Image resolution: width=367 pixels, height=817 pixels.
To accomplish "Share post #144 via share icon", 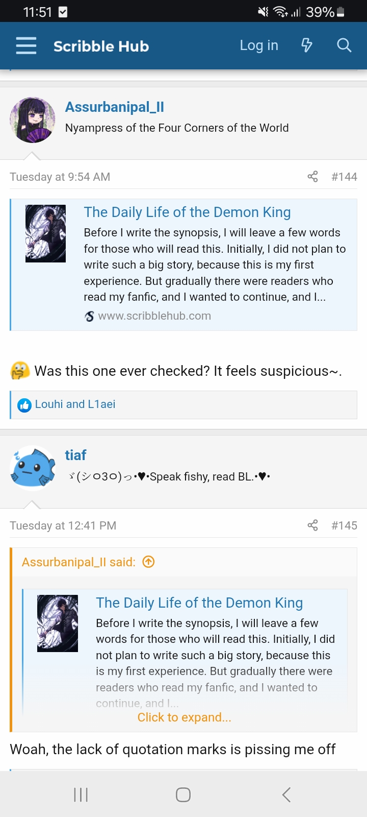I will (312, 177).
